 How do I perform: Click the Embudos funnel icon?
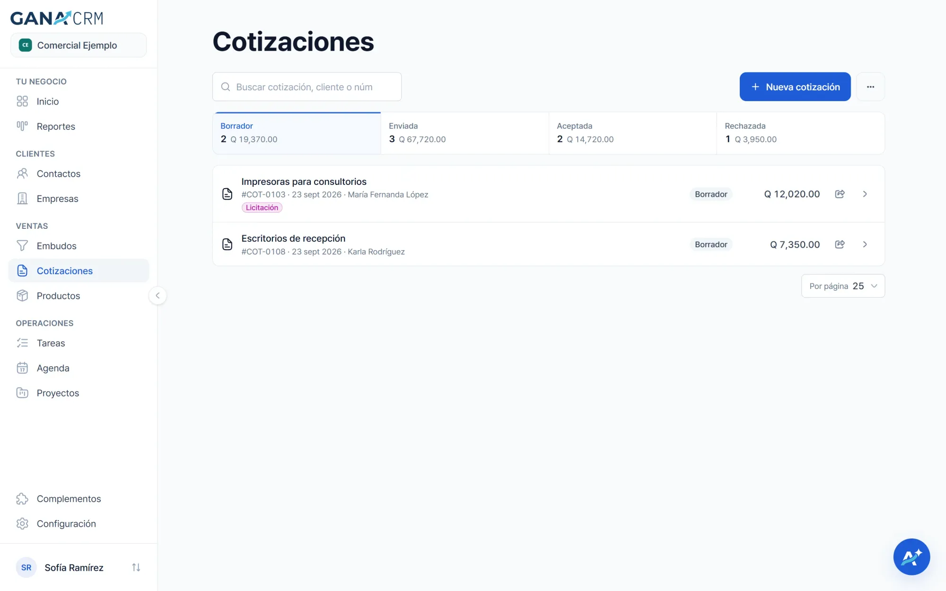pyautogui.click(x=22, y=246)
